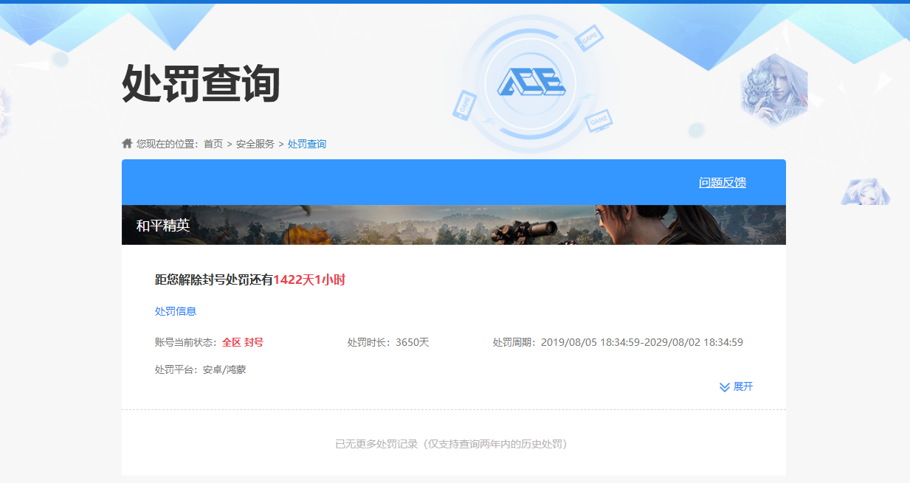Open the 首页 breadcrumb link
This screenshot has height=483, width=910.
(x=213, y=144)
